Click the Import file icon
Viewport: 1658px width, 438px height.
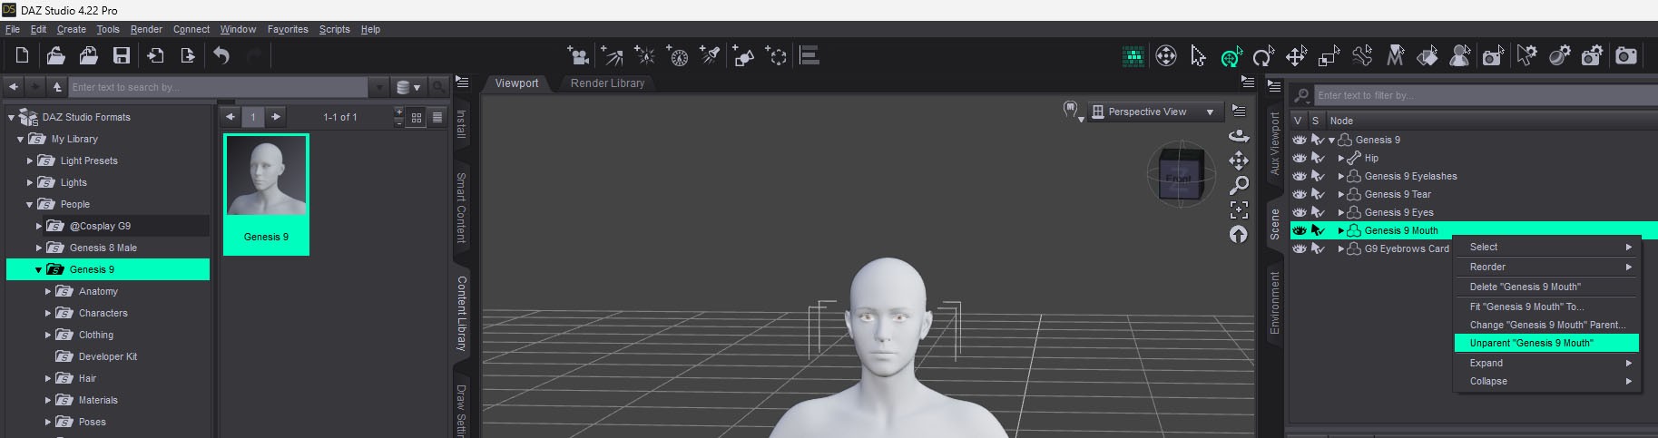coord(155,56)
